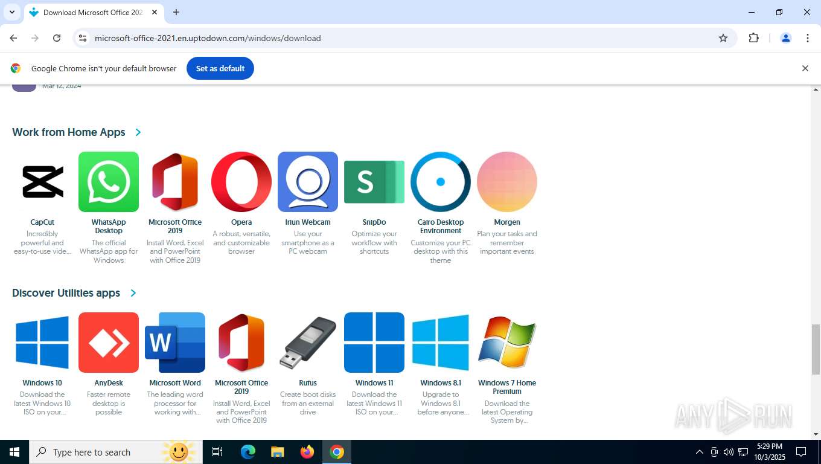Click the Microsoft Office 2019 icon under Work from Home Apps
Viewport: 821px width, 464px height.
(x=175, y=182)
